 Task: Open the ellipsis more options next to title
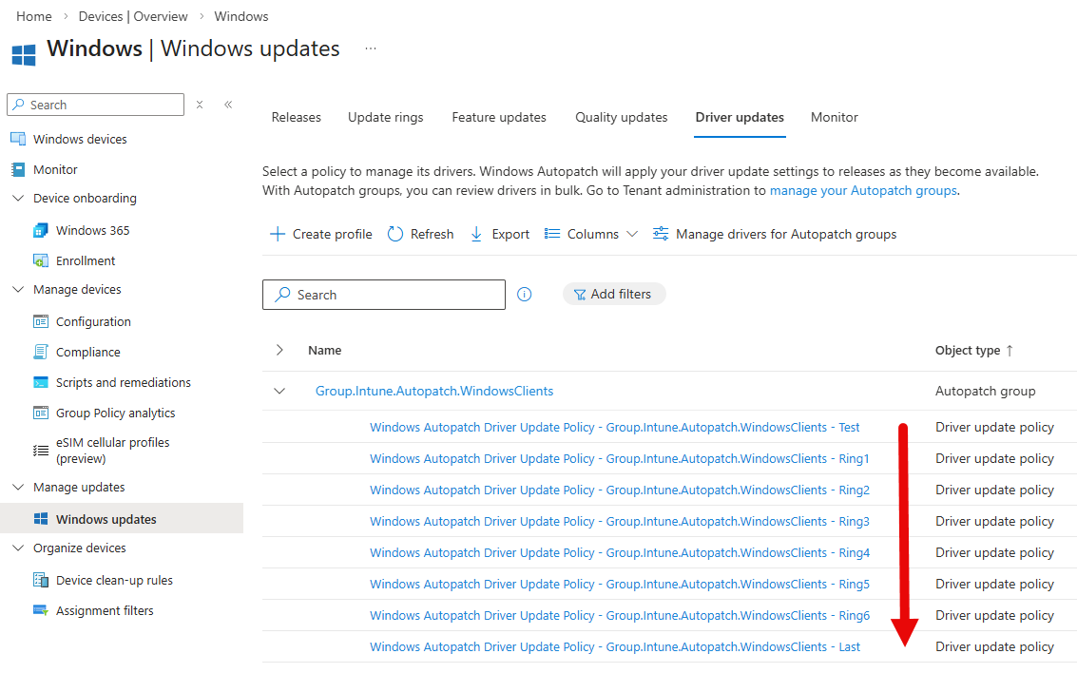click(x=371, y=48)
